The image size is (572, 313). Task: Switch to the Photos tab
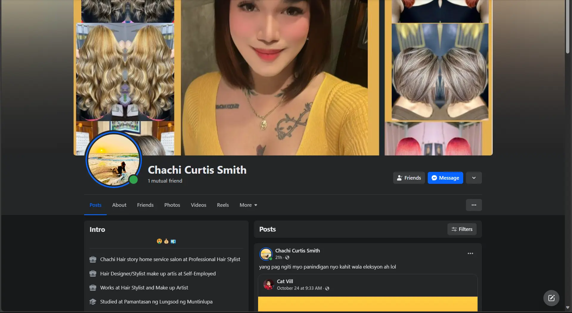172,205
